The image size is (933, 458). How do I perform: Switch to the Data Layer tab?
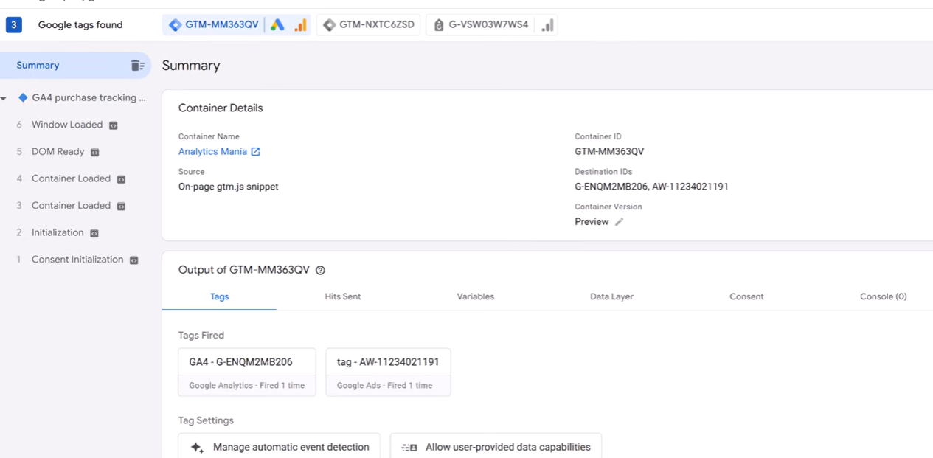611,296
